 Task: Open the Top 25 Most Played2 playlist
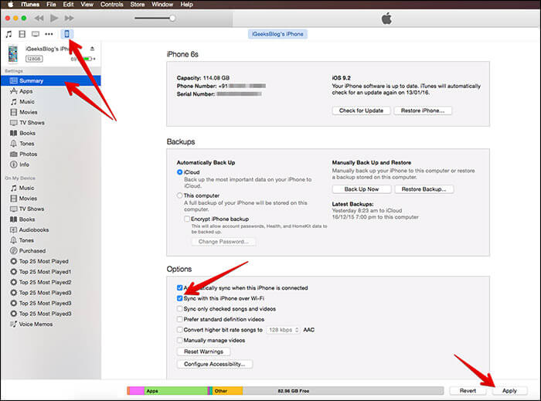[x=51, y=282]
